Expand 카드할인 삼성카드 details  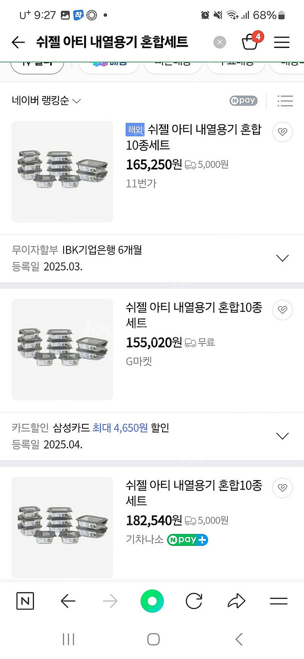click(282, 436)
